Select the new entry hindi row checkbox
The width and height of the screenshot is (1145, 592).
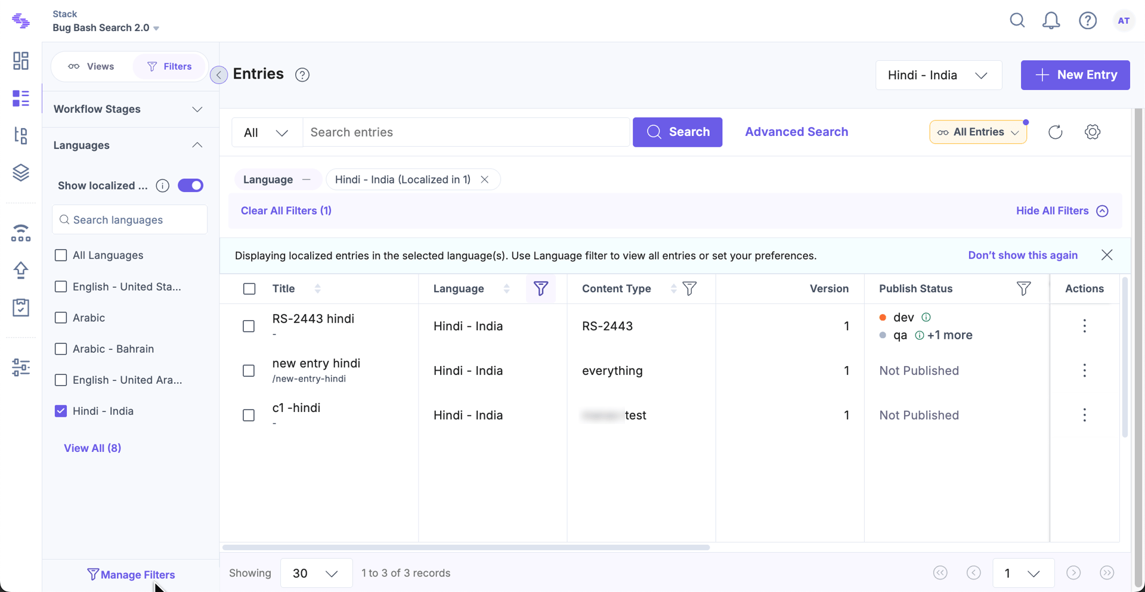(249, 371)
